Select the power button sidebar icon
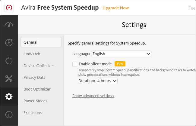 click(x=9, y=60)
